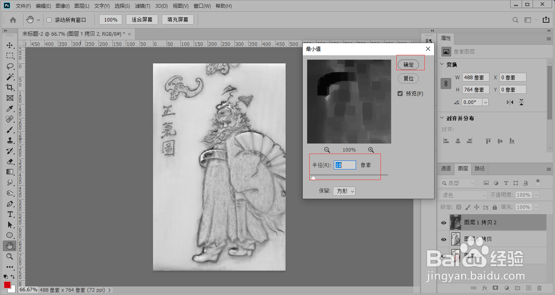This screenshot has height=295, width=555.
Task: Open the 滤色 blend mode dropdown
Action: click(463, 195)
